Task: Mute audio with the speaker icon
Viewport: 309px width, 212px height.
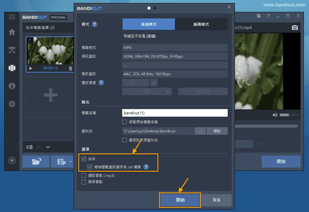Action: (x=275, y=115)
